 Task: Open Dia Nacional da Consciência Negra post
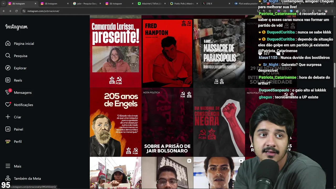219,122
